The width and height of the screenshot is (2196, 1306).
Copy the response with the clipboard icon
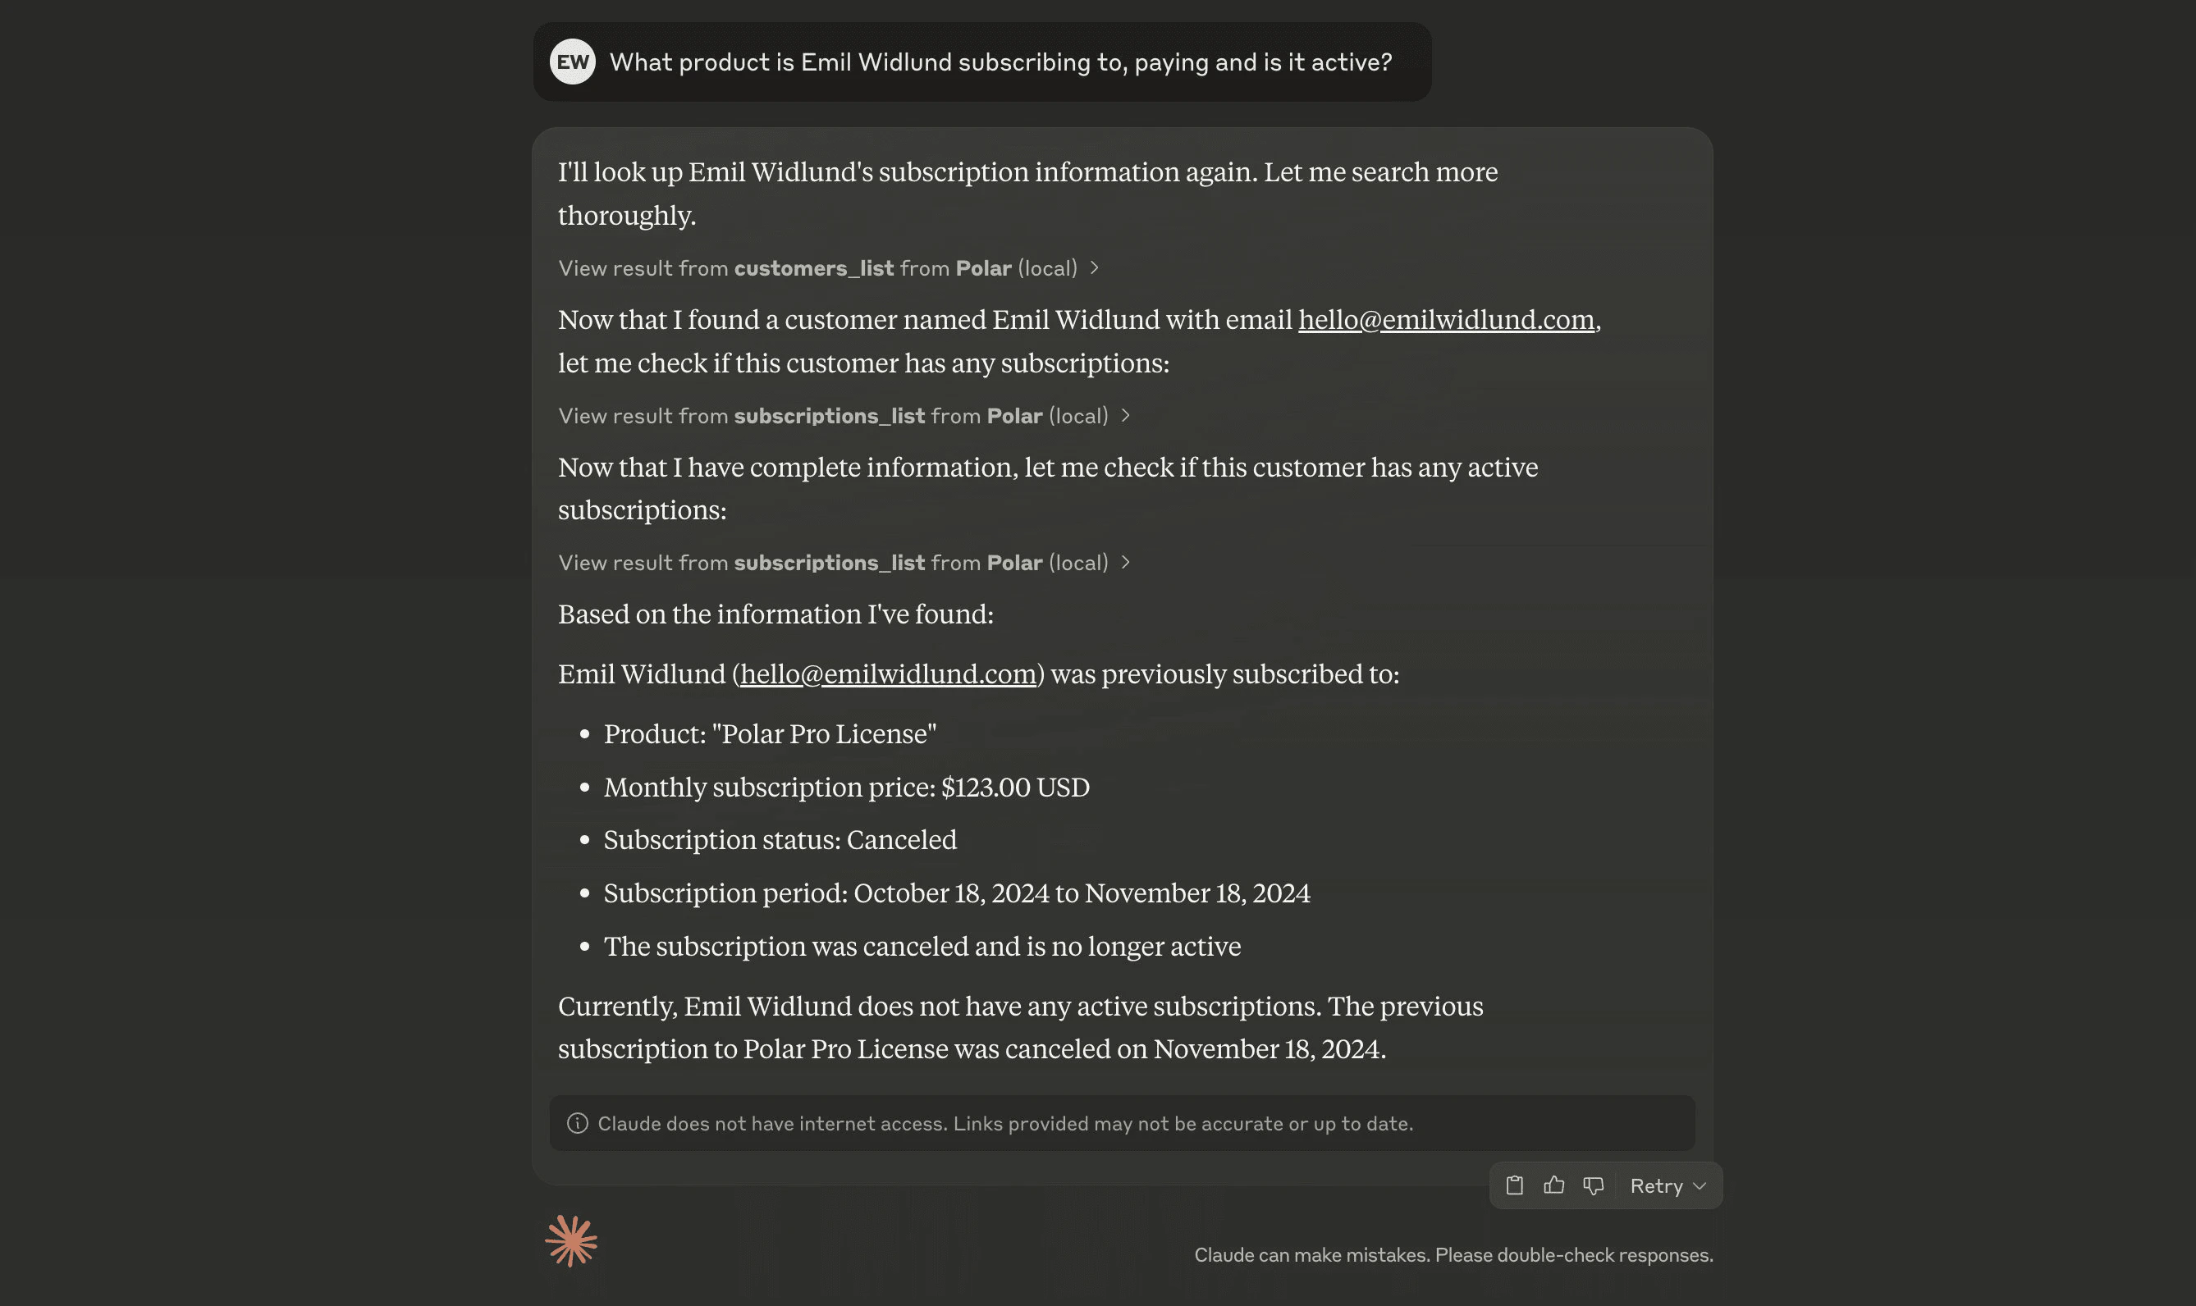(1514, 1185)
